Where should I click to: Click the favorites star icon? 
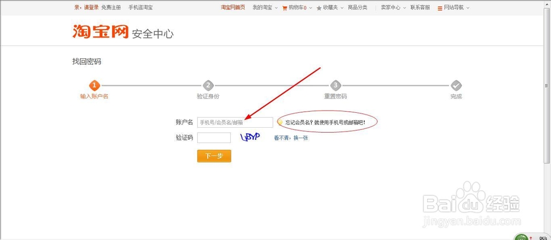click(319, 8)
